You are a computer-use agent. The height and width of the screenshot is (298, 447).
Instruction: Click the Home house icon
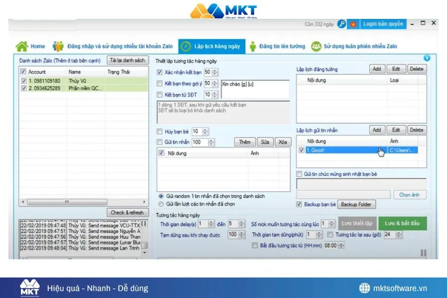[22, 46]
